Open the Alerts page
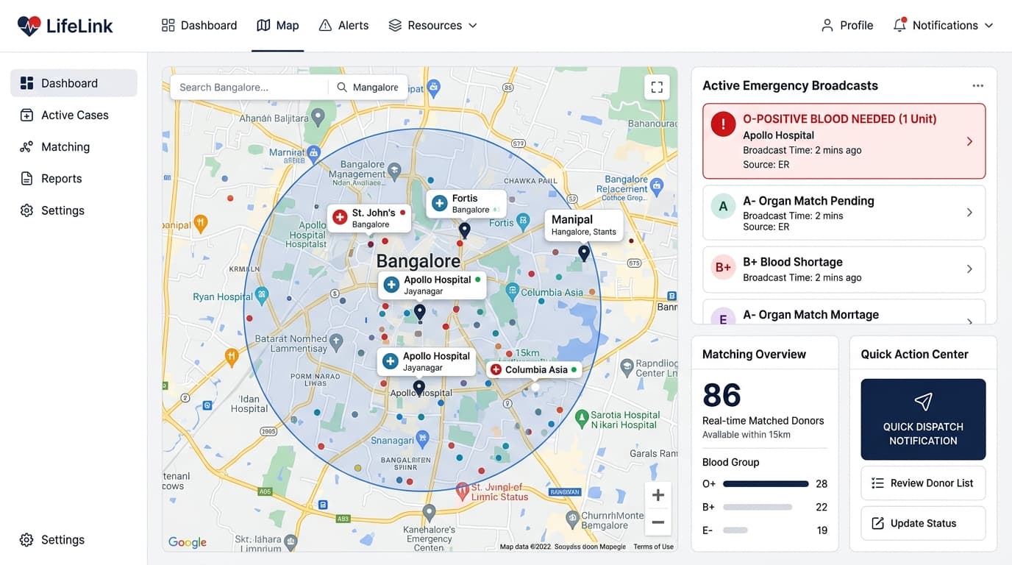1012x565 pixels. (x=343, y=25)
